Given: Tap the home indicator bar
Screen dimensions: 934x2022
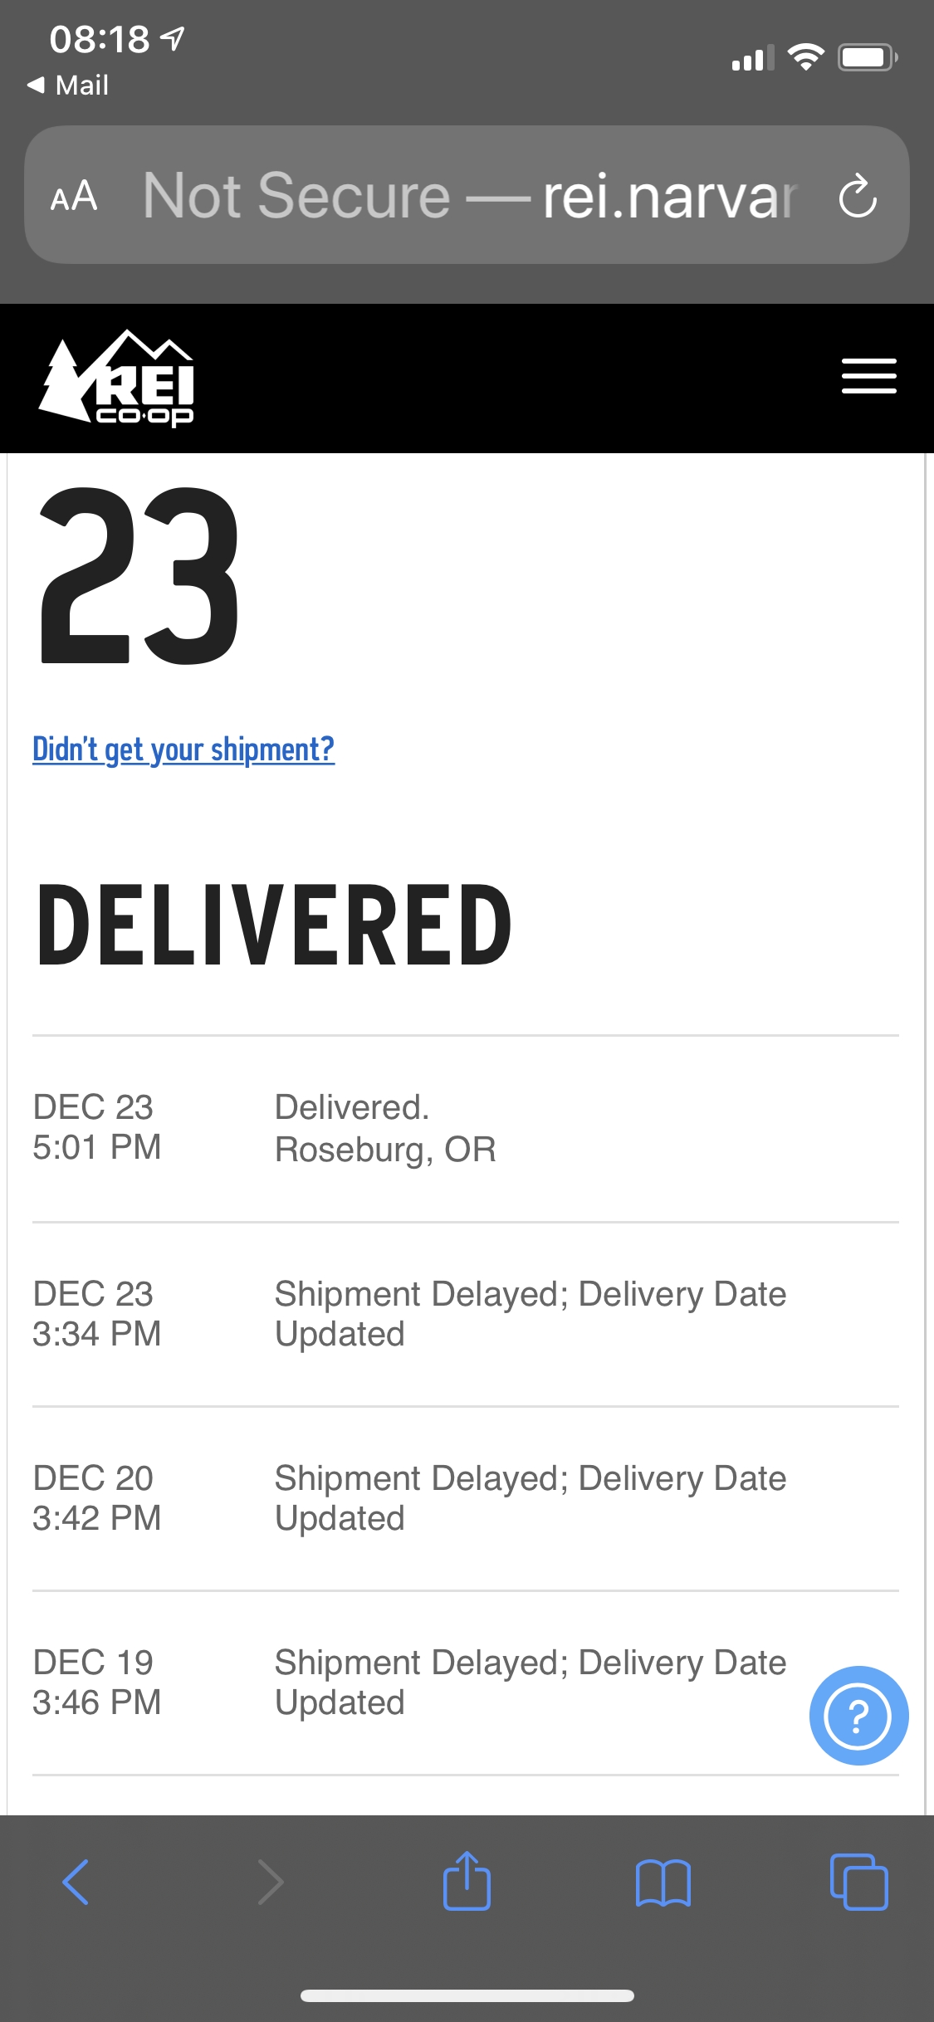Looking at the screenshot, I should coord(467,1995).
